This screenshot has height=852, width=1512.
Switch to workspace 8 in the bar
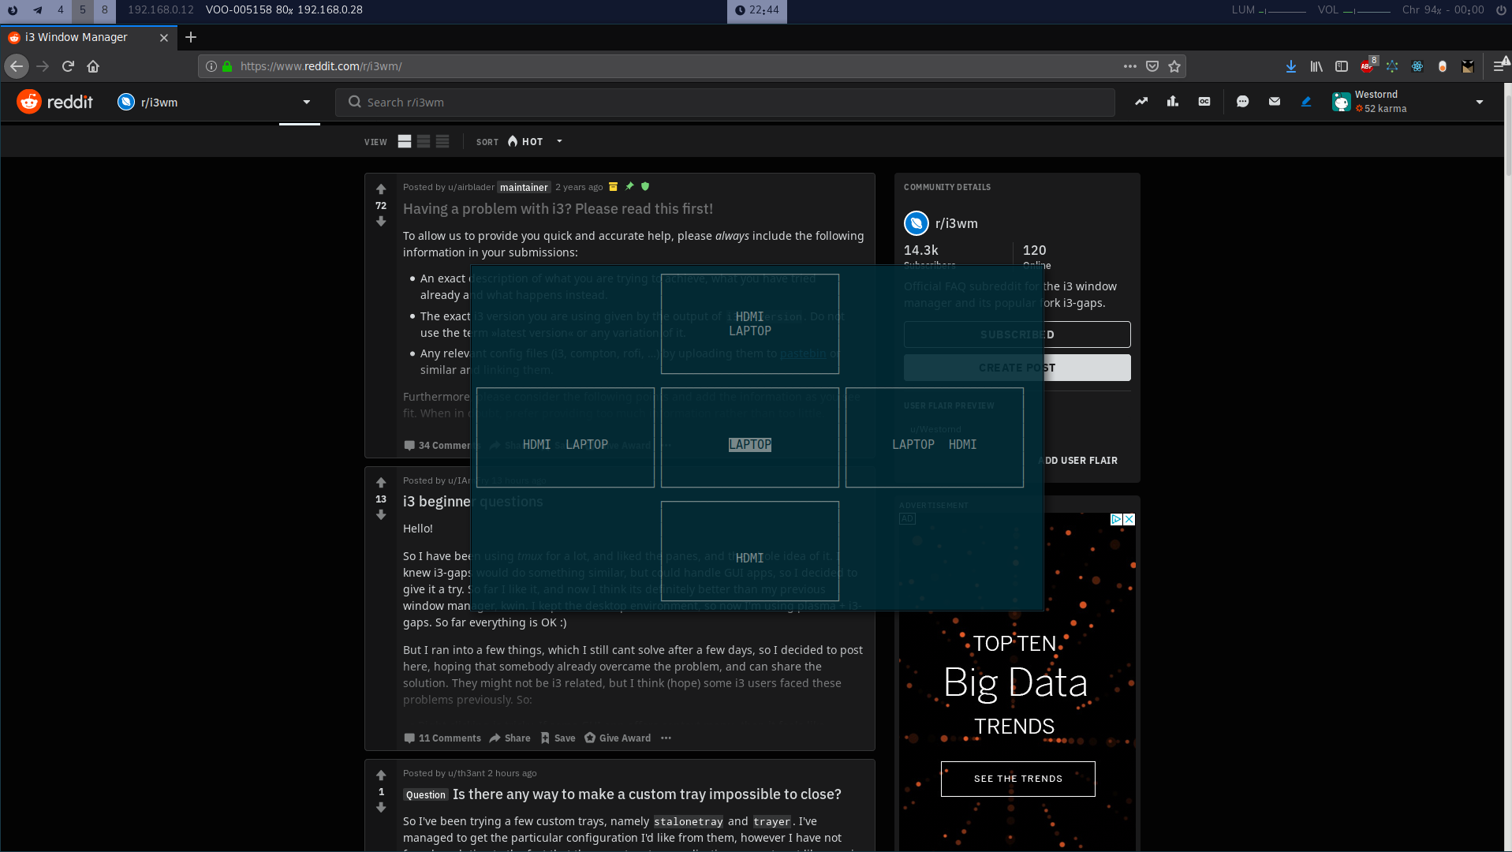tap(104, 10)
